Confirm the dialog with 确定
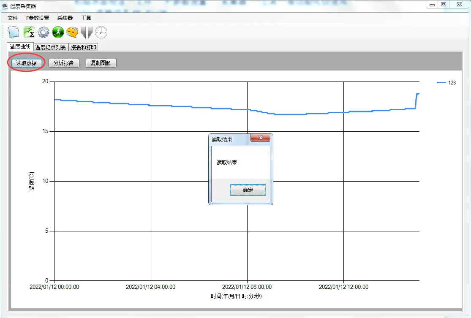471x318 pixels. tap(248, 190)
